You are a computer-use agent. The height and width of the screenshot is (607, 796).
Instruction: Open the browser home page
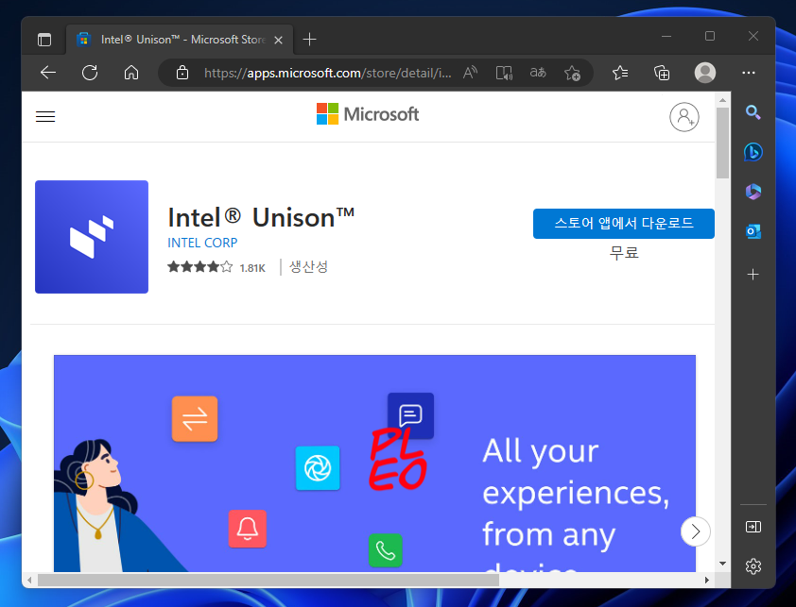131,73
